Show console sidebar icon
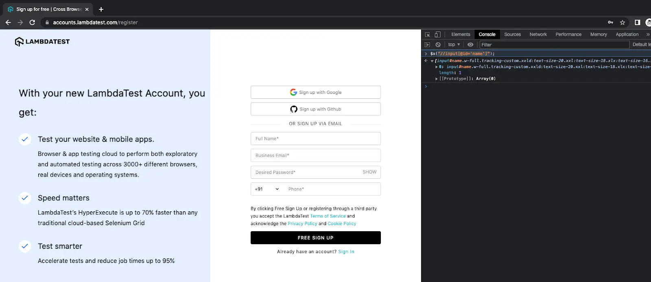This screenshot has height=282, width=651. pos(427,45)
